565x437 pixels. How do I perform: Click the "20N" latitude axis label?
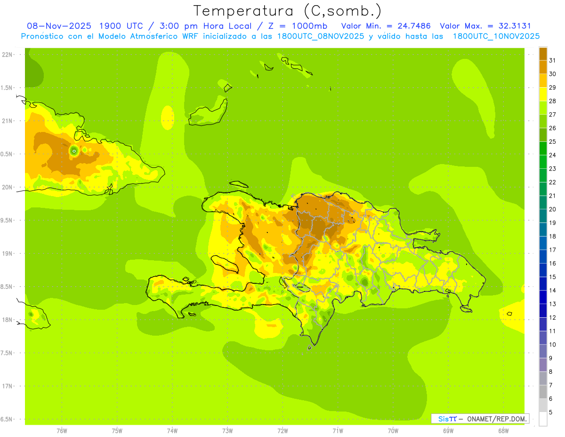coord(7,187)
